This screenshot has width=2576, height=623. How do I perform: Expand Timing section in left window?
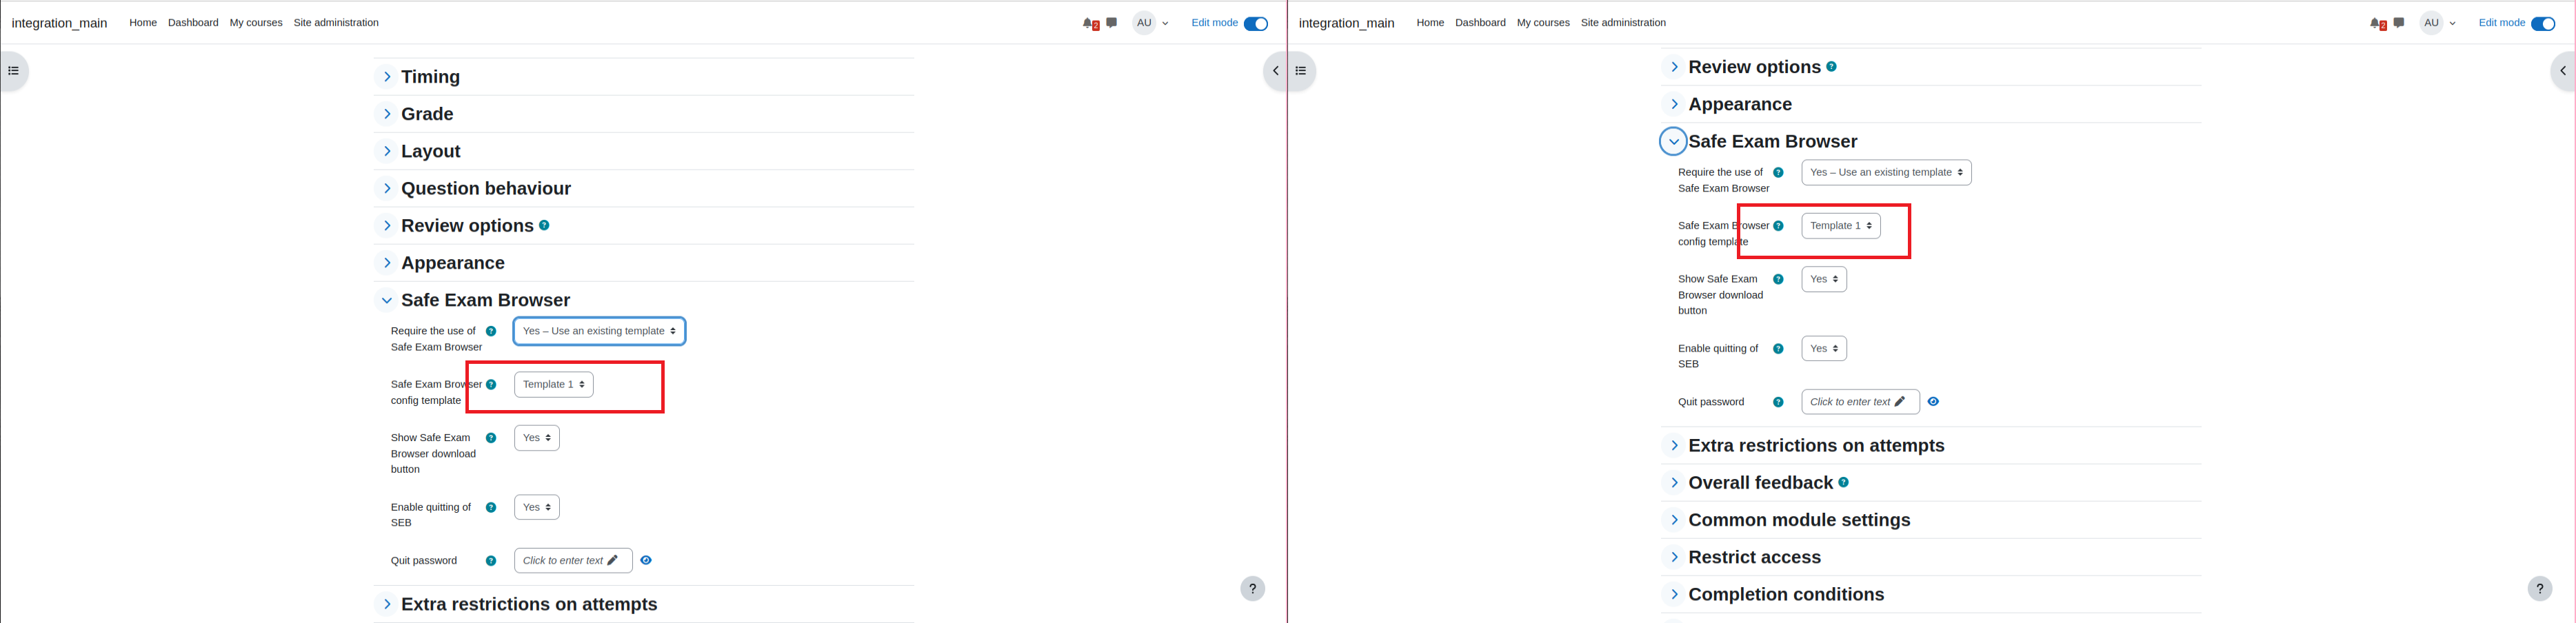387,77
